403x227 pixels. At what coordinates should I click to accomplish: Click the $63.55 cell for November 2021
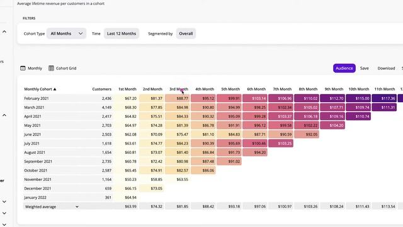coord(178,179)
